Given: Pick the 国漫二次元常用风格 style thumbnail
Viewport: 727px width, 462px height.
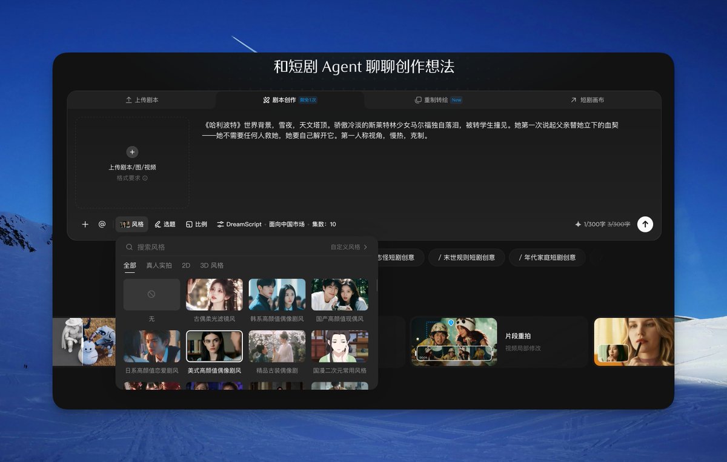Looking at the screenshot, I should pyautogui.click(x=340, y=346).
